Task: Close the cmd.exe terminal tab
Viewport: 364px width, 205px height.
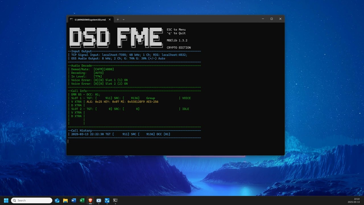Action: pos(110,20)
